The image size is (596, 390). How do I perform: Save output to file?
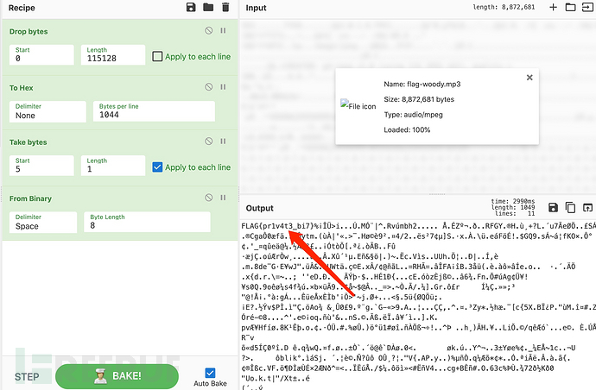552,208
